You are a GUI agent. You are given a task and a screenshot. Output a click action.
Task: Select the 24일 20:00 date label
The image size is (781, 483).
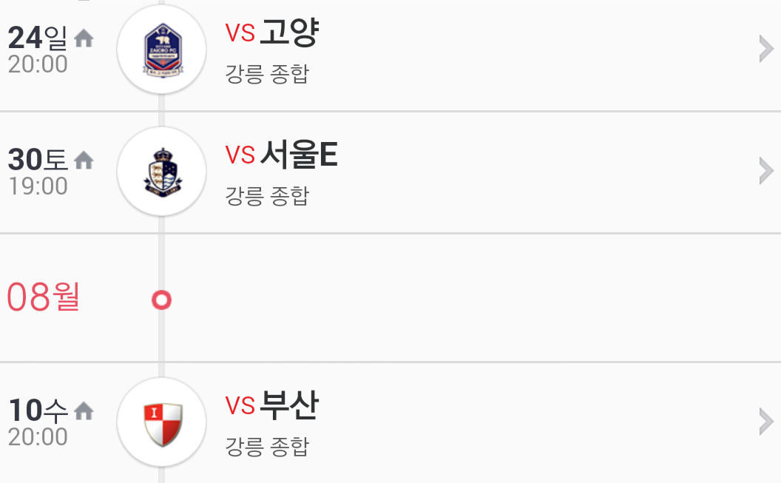coord(38,50)
